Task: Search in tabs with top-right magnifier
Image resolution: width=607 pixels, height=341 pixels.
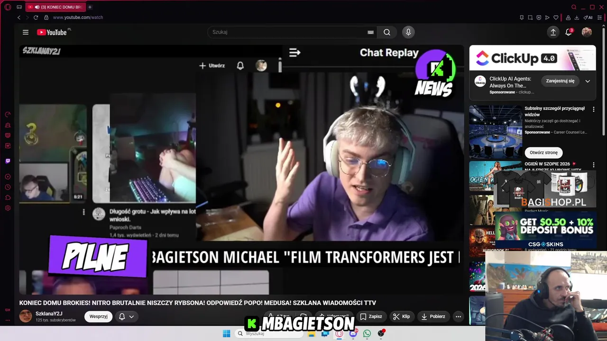Action: coord(574,7)
